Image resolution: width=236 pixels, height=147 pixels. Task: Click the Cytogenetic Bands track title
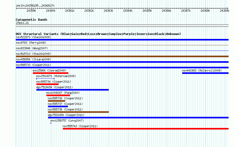pyautogui.click(x=32, y=20)
